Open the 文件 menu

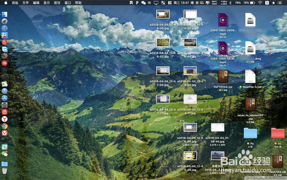pyautogui.click(x=26, y=3)
